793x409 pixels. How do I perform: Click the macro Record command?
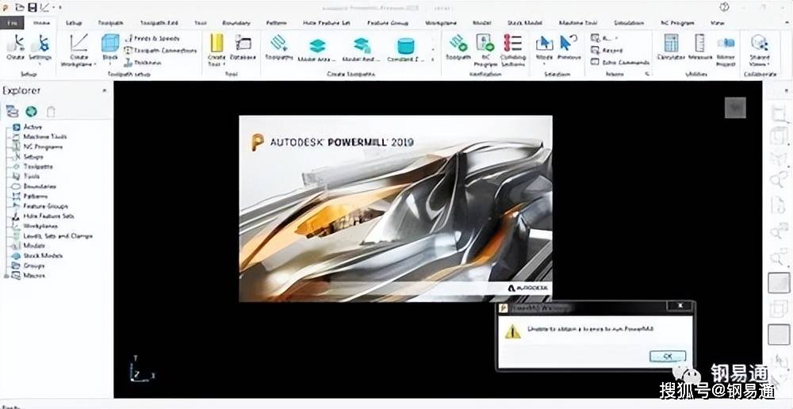607,51
